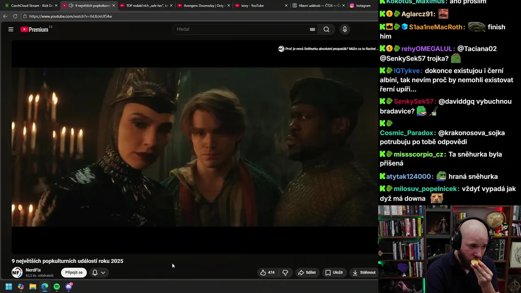Screen dimensions: 521x293
Task: Click frog emote in atytak124000 message
Action: click(442, 176)
